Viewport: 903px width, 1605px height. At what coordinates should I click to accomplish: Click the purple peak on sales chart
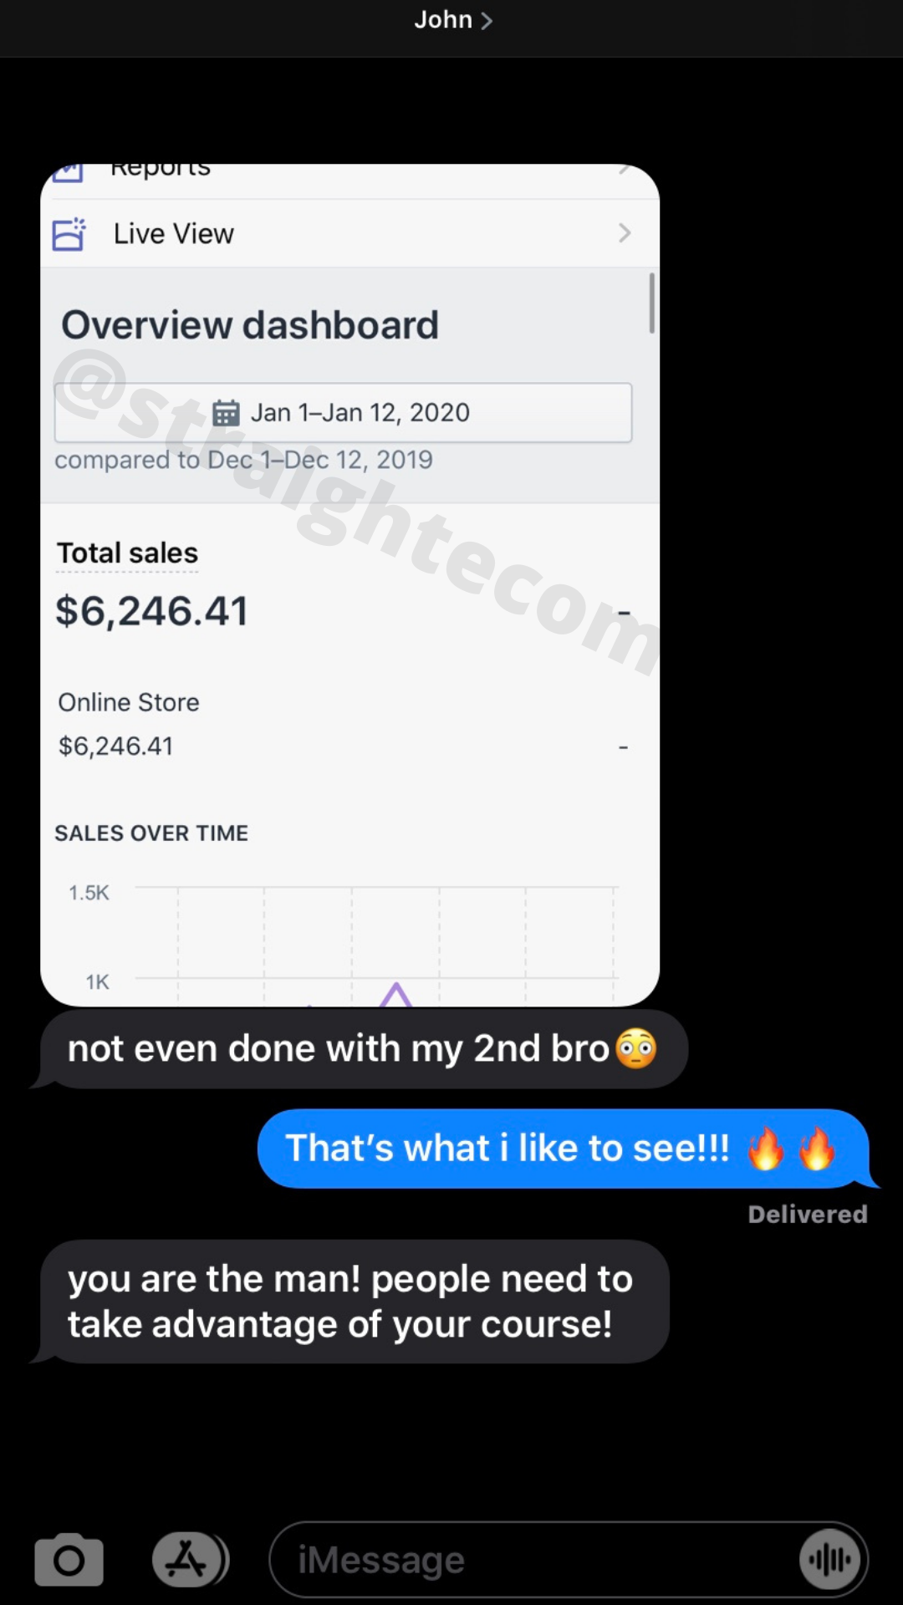(x=395, y=994)
